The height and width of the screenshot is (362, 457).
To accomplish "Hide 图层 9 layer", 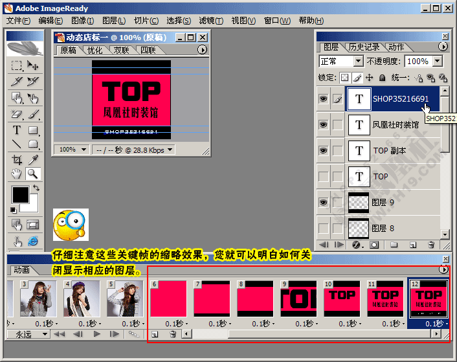I will (x=323, y=202).
